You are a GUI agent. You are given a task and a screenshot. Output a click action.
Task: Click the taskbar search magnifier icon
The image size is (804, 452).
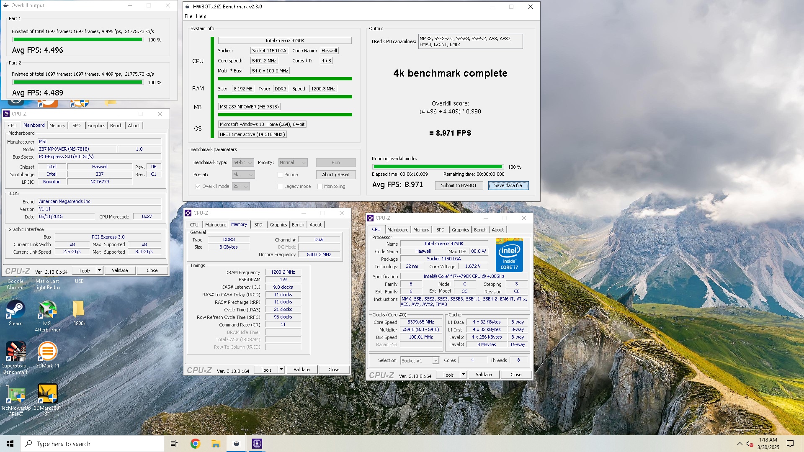click(29, 444)
